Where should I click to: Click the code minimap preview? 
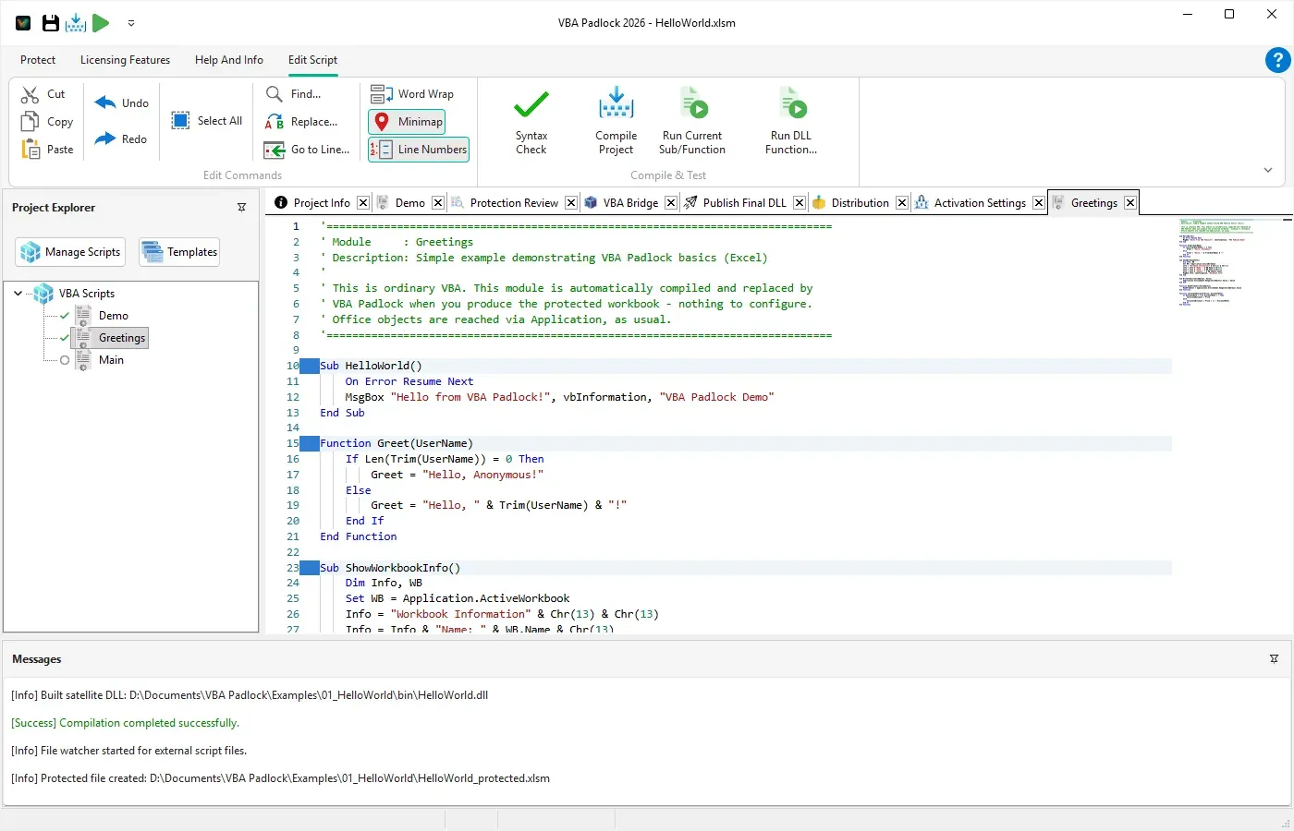click(1216, 263)
